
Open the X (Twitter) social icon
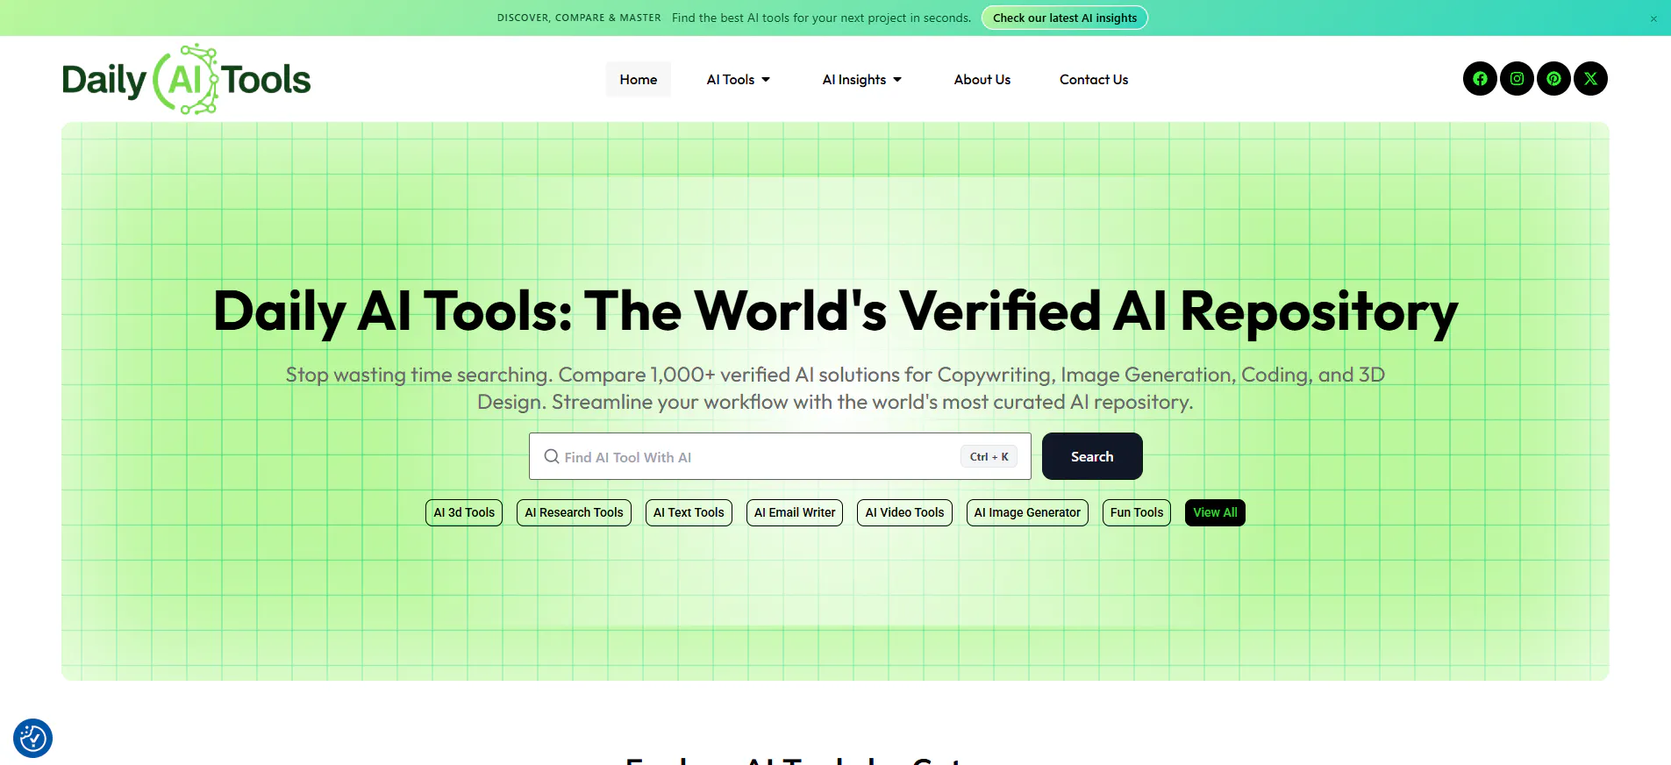tap(1590, 79)
